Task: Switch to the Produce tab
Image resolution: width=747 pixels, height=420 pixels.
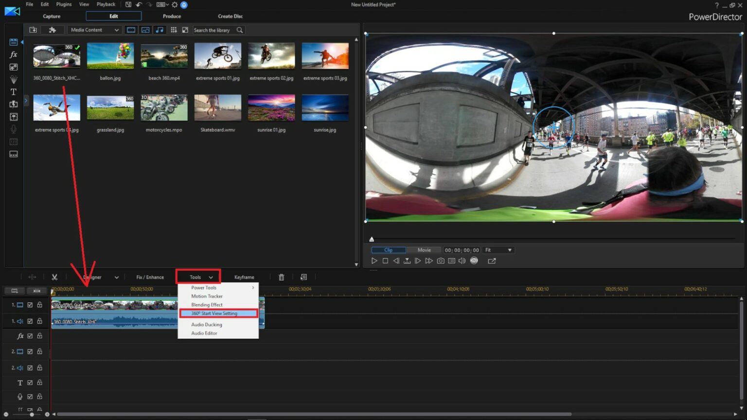Action: coord(172,16)
